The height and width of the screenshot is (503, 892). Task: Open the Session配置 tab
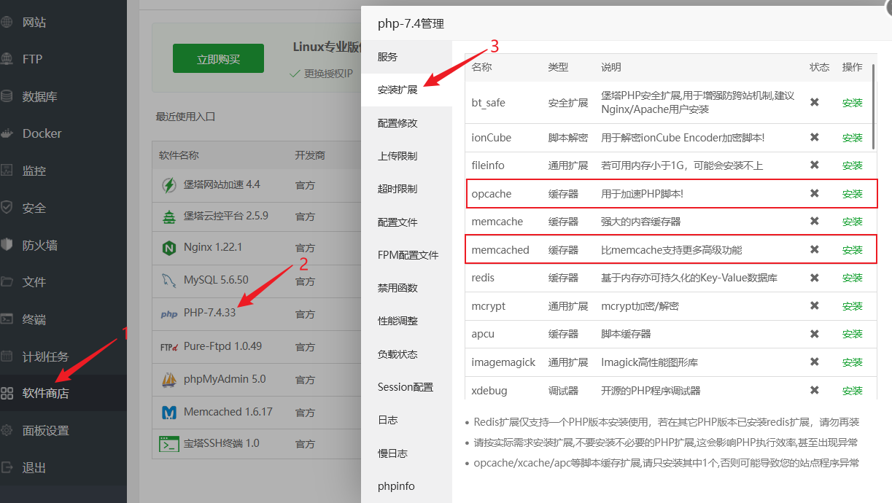tap(406, 387)
